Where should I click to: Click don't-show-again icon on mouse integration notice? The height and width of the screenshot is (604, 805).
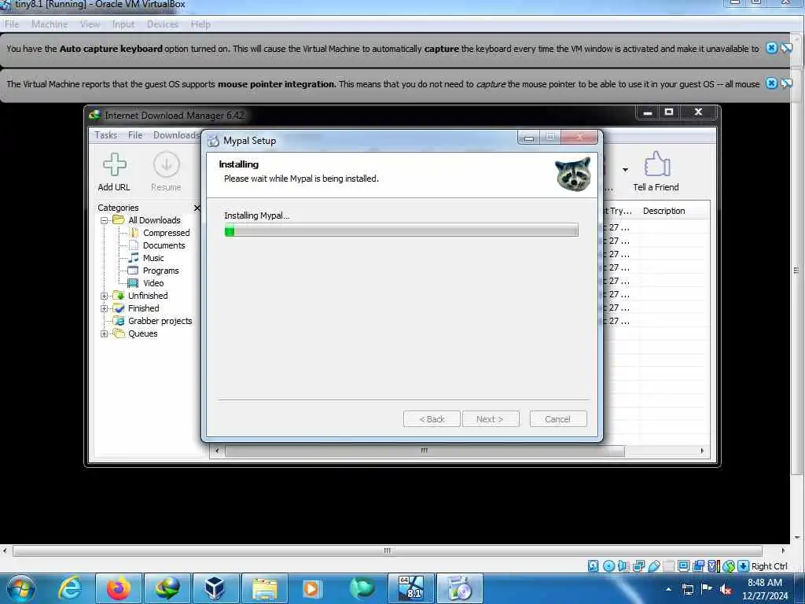point(786,83)
